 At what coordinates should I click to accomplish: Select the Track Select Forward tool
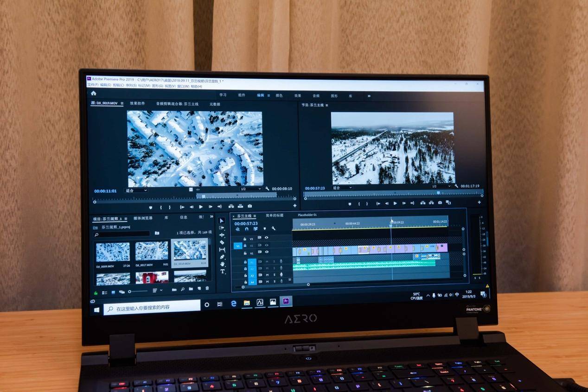click(x=222, y=228)
